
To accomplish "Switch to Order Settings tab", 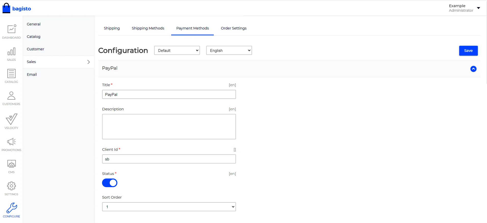I will click(233, 28).
